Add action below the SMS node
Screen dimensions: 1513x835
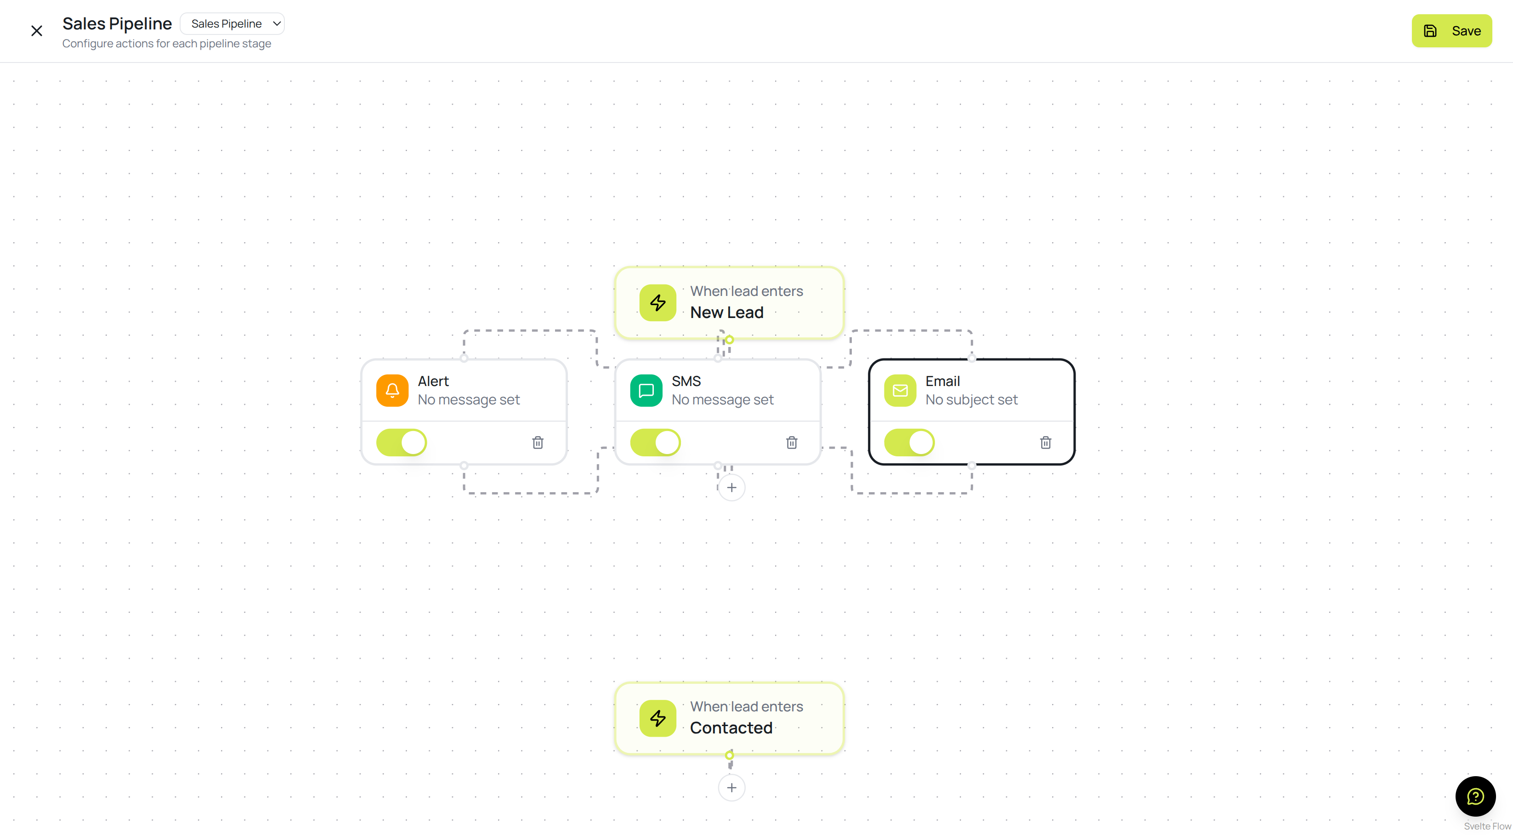731,488
